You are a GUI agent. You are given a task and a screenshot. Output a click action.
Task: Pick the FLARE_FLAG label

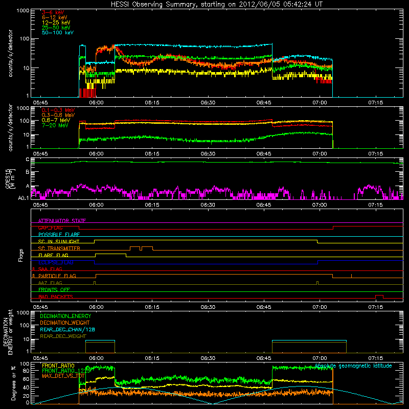(53, 255)
